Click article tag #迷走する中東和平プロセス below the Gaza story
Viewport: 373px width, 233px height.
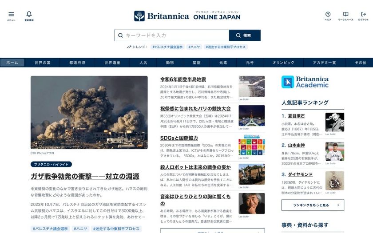pos(116,229)
